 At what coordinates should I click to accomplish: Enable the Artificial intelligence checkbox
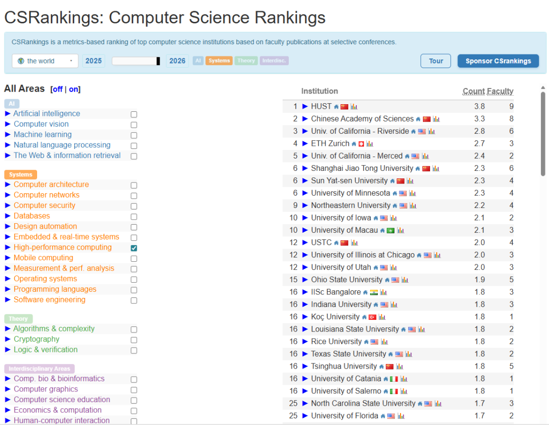(134, 114)
